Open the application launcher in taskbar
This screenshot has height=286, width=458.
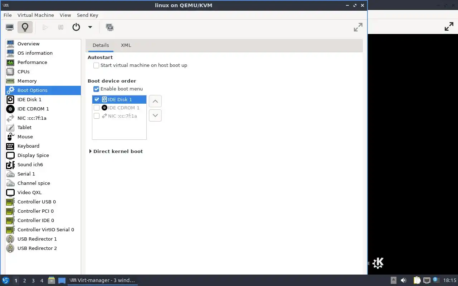pyautogui.click(x=5, y=280)
